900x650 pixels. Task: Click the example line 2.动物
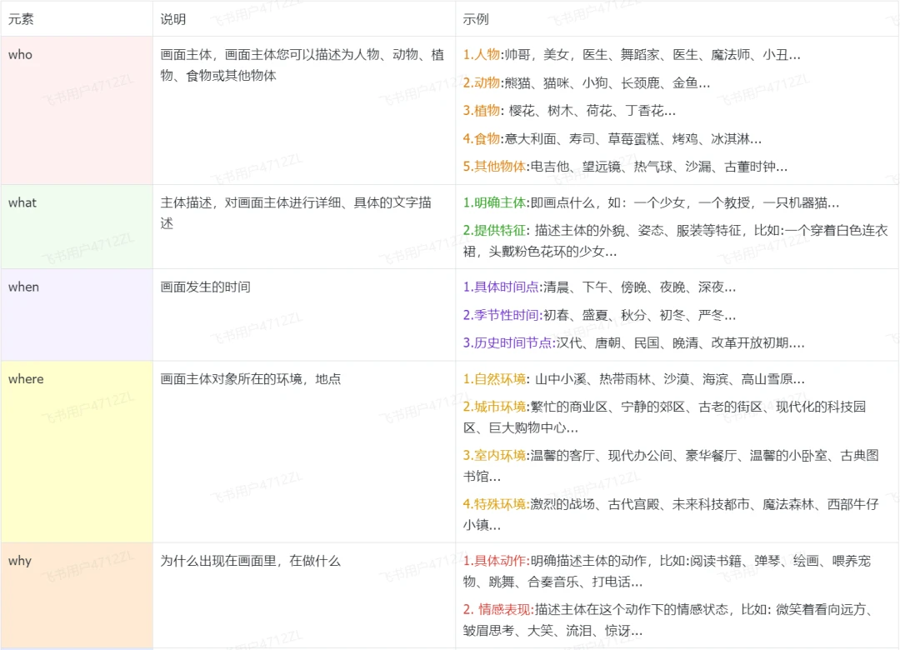click(587, 82)
